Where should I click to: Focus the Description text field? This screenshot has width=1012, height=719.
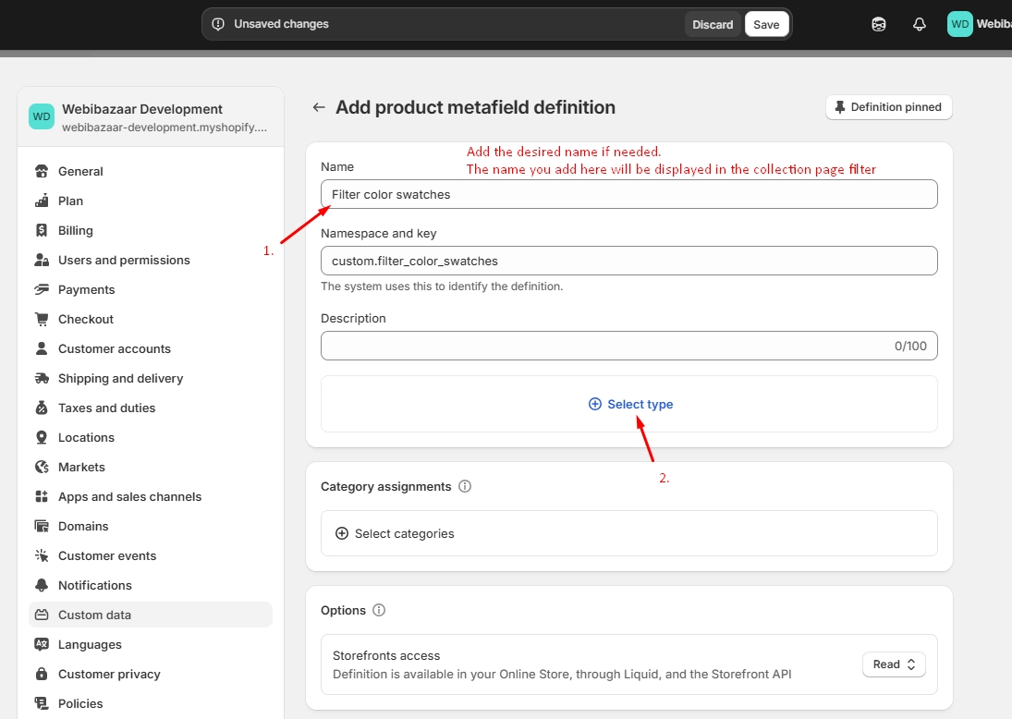click(601, 346)
